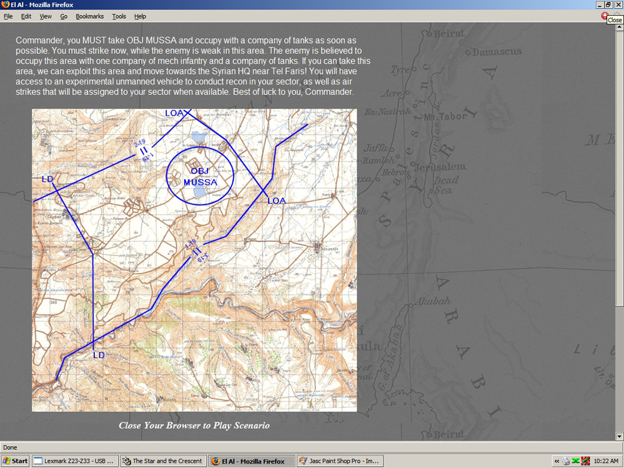Close the Firefox browser window
Viewport: 624px width, 468px height.
point(618,5)
